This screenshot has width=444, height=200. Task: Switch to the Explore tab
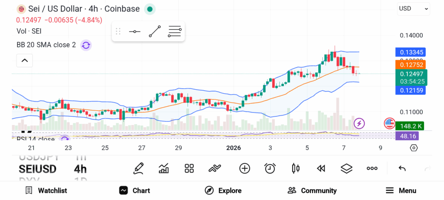coord(223,190)
